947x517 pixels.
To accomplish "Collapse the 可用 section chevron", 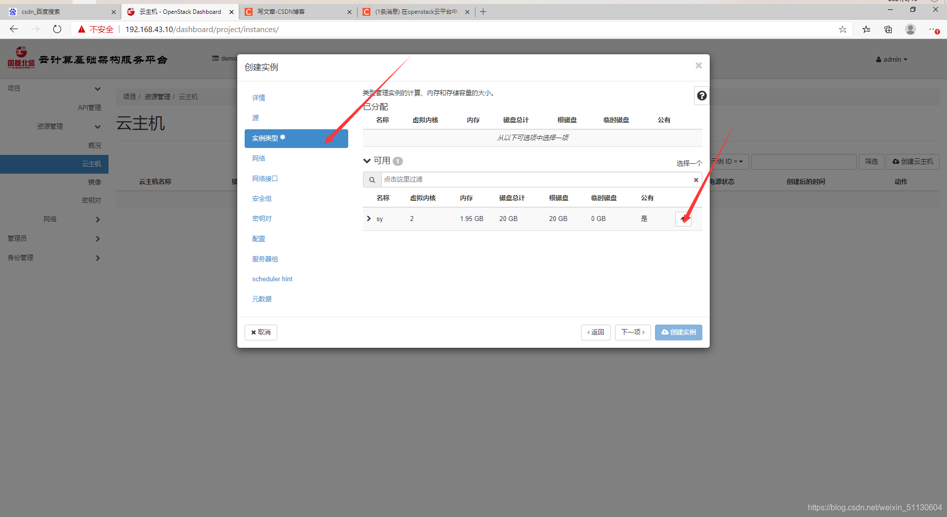I will [367, 161].
